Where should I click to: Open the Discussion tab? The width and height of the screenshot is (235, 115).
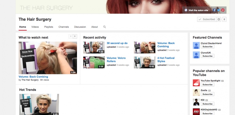[80, 27]
